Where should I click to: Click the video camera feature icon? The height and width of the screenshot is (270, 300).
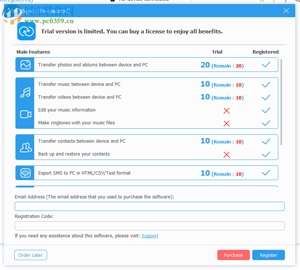point(26,114)
